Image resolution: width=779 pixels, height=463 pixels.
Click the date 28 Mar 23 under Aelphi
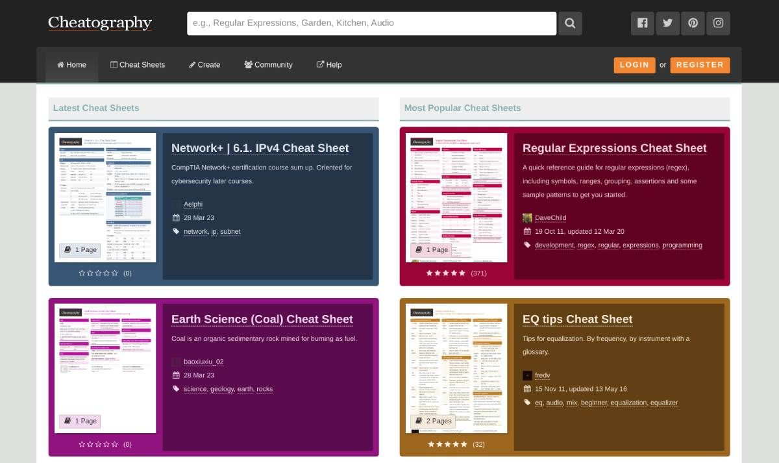(x=199, y=218)
